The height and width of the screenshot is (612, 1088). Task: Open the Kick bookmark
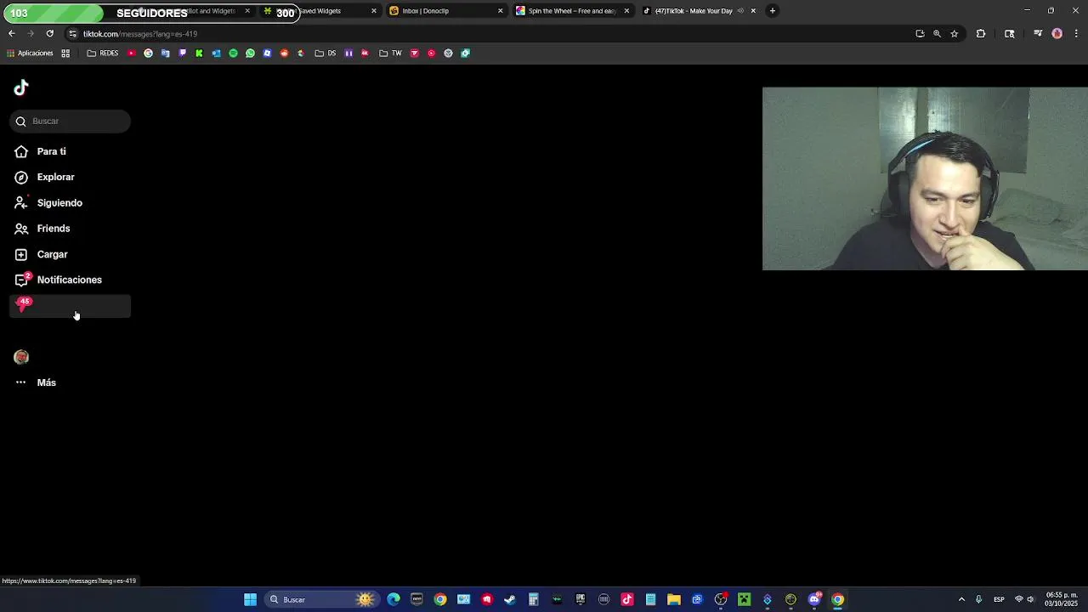(x=200, y=54)
